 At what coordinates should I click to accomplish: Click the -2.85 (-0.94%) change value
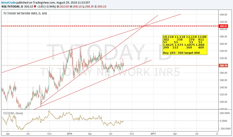(x=46, y=6)
